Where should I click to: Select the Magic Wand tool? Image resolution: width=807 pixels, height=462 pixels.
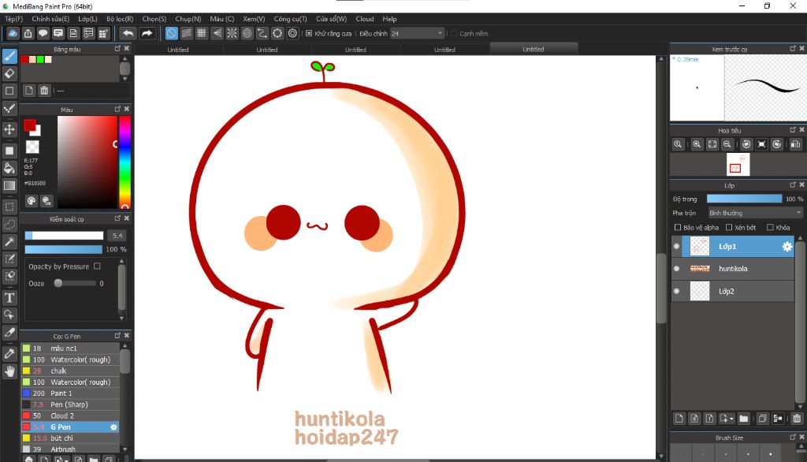pyautogui.click(x=9, y=241)
